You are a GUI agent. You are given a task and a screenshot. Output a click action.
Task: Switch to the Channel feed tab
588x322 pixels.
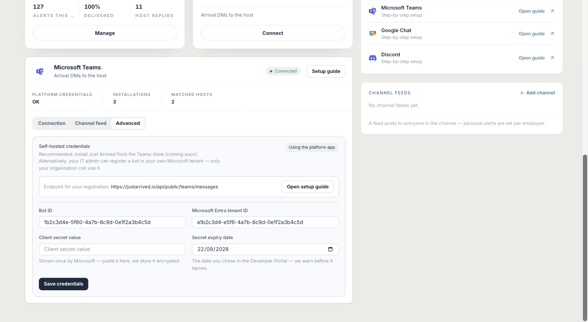coord(90,123)
